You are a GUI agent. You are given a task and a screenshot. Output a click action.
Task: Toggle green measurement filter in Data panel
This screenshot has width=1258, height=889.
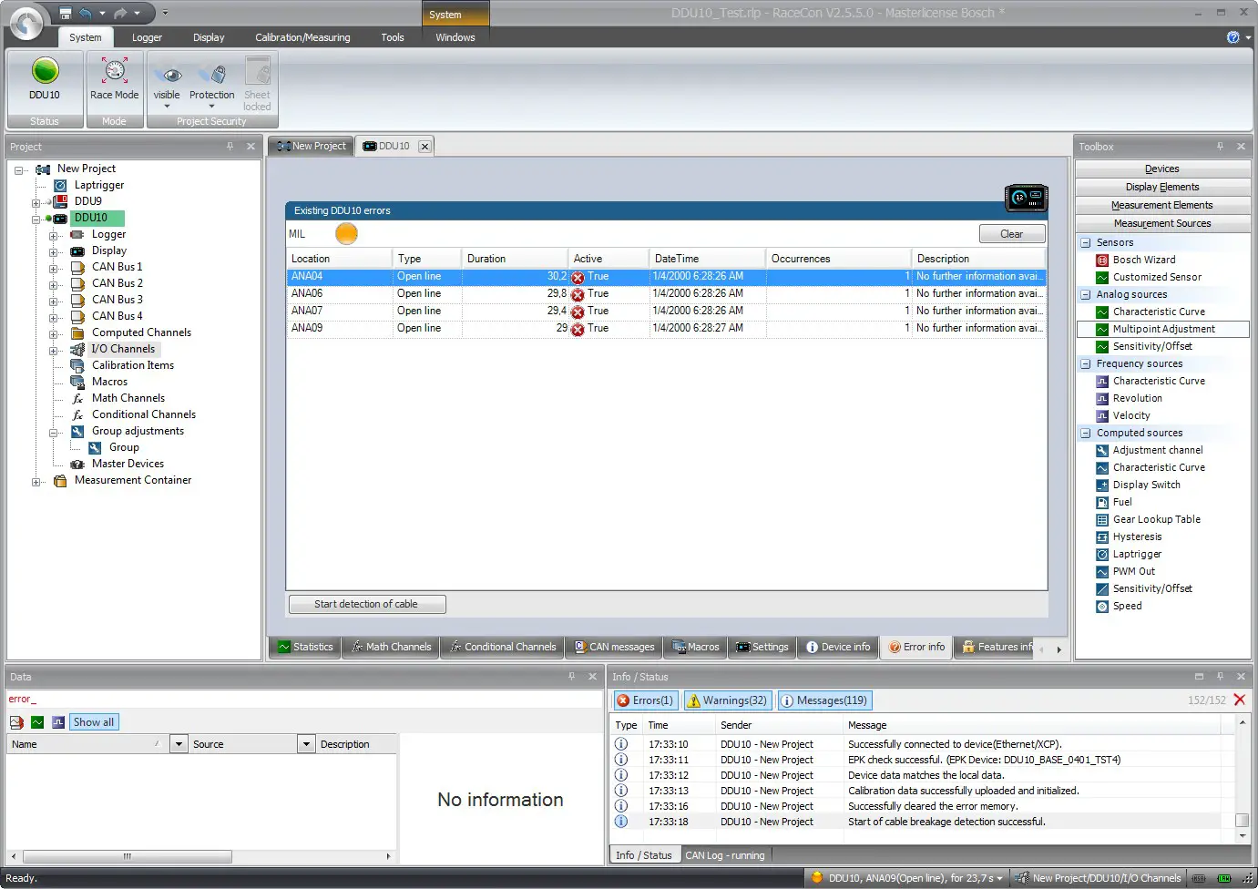click(37, 722)
